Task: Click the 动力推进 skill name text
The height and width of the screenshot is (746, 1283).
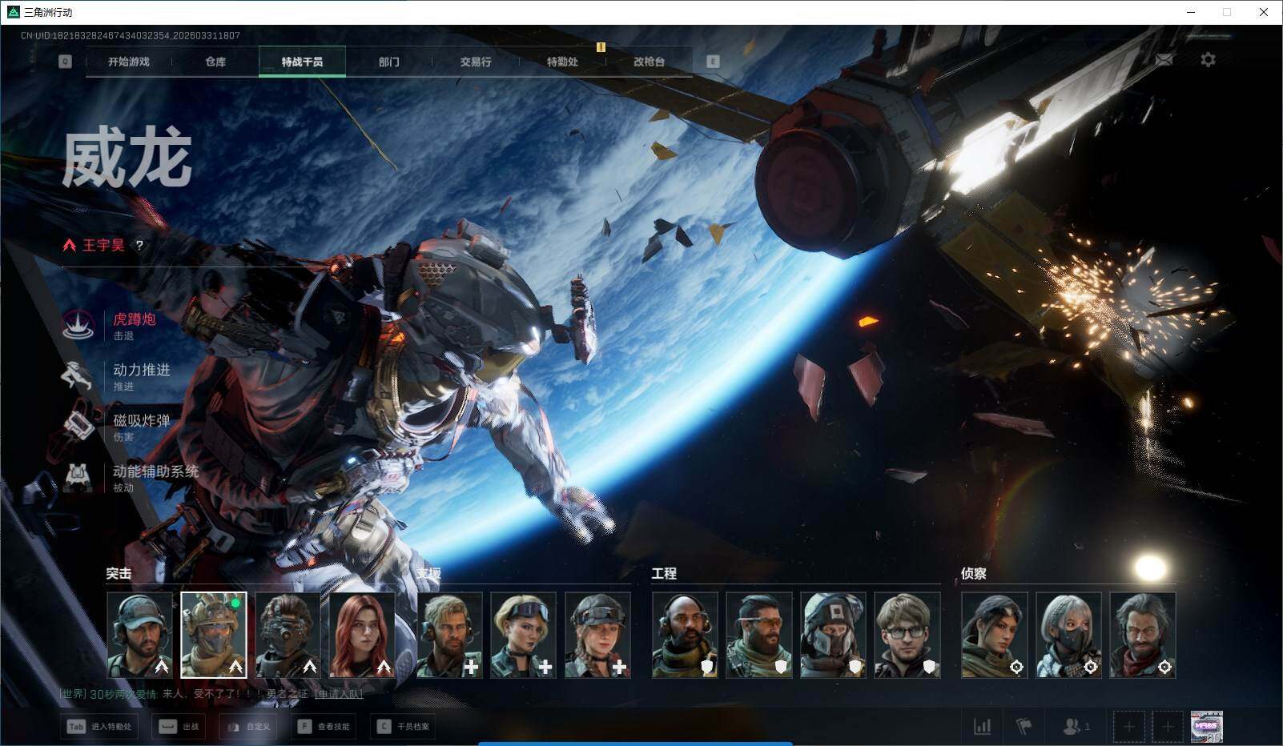Action: coord(142,370)
